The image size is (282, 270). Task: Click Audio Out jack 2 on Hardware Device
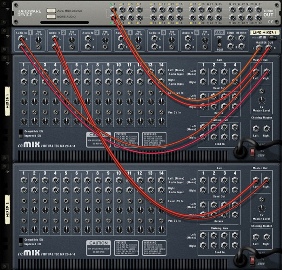pyautogui.click(x=113, y=17)
